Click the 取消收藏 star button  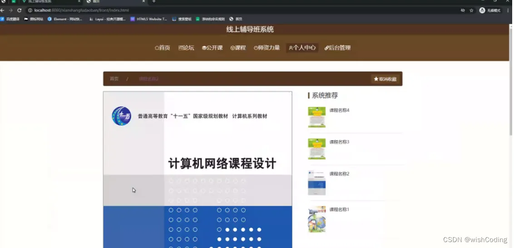click(385, 79)
